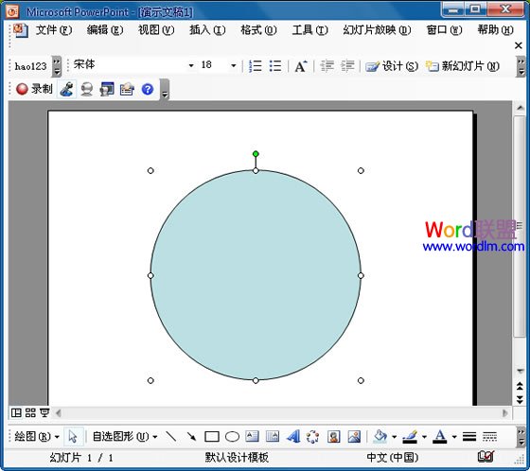530x471 pixels.
Task: Toggle bulleted list formatting
Action: [x=275, y=66]
